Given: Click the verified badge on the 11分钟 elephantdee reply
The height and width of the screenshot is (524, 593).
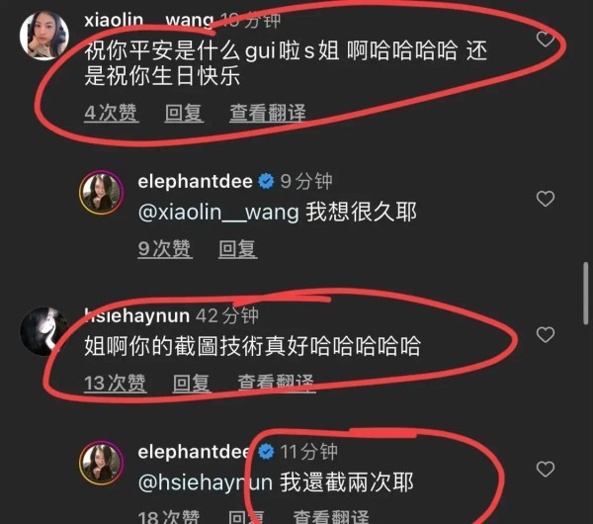Looking at the screenshot, I should pyautogui.click(x=266, y=452).
